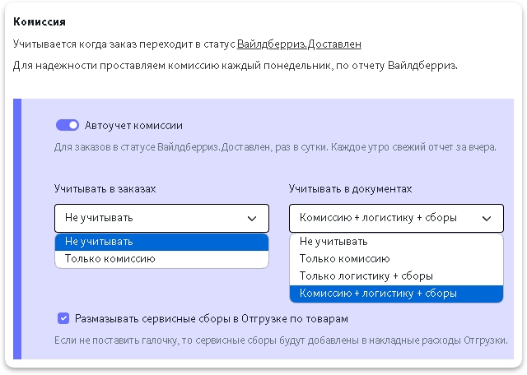Image resolution: width=527 pixels, height=375 pixels.
Task: Click chevron arrow of Учитывать в заказах dropdown
Action: pyautogui.click(x=252, y=219)
